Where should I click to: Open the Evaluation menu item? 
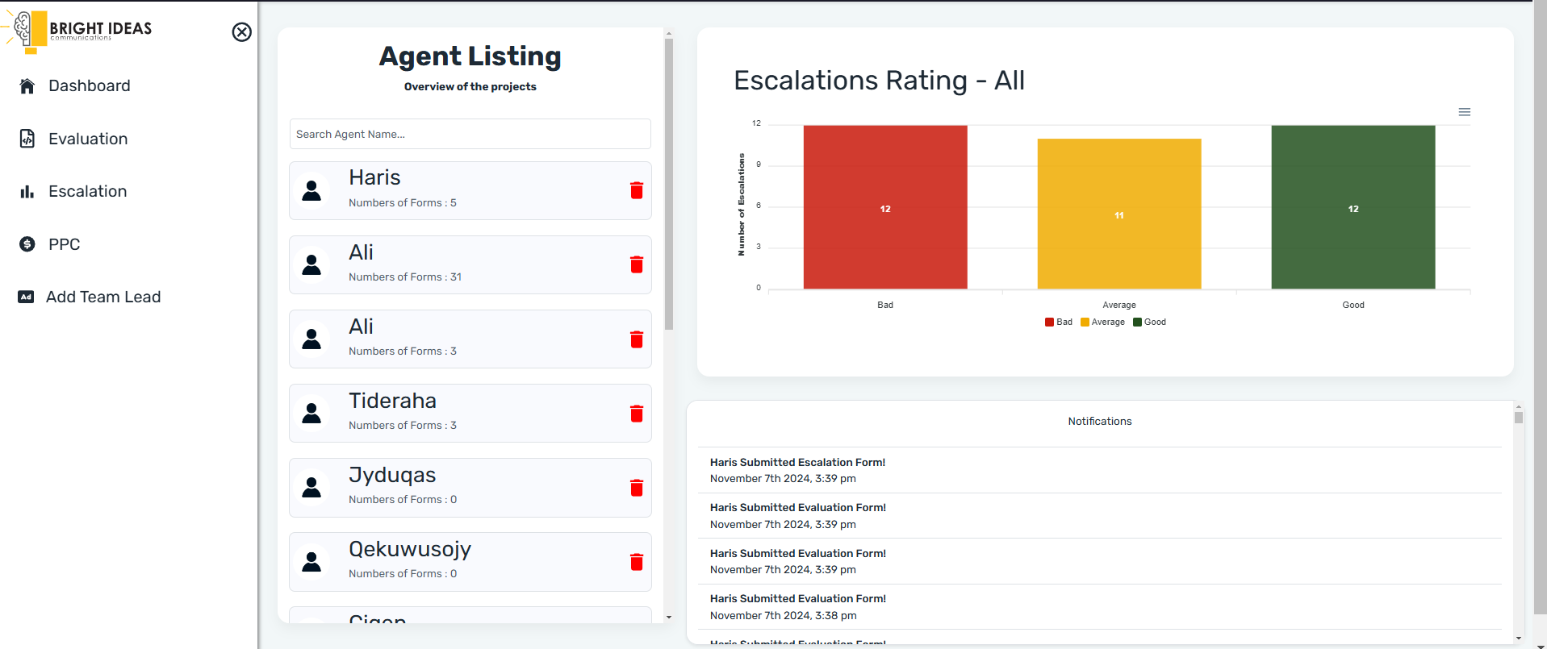88,139
